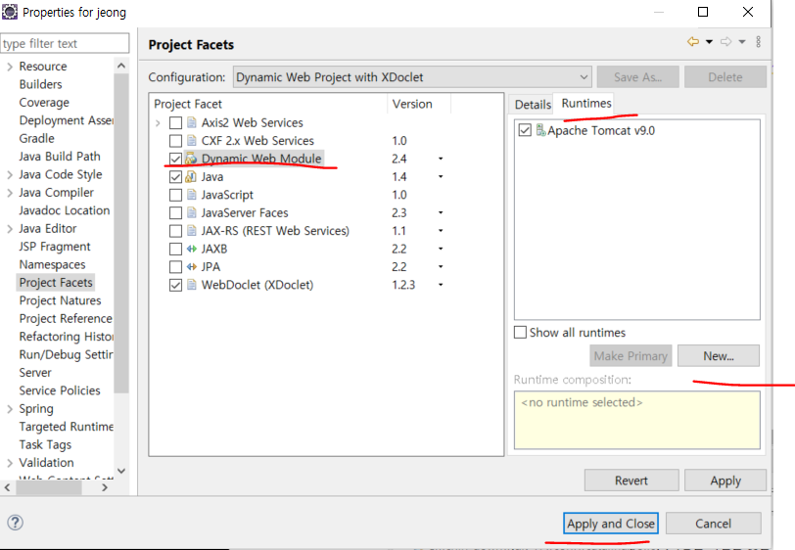795x550 pixels.
Task: Click the Dynamic Web Module facet icon
Action: (191, 159)
